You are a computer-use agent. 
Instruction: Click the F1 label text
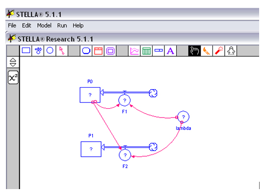(125, 112)
